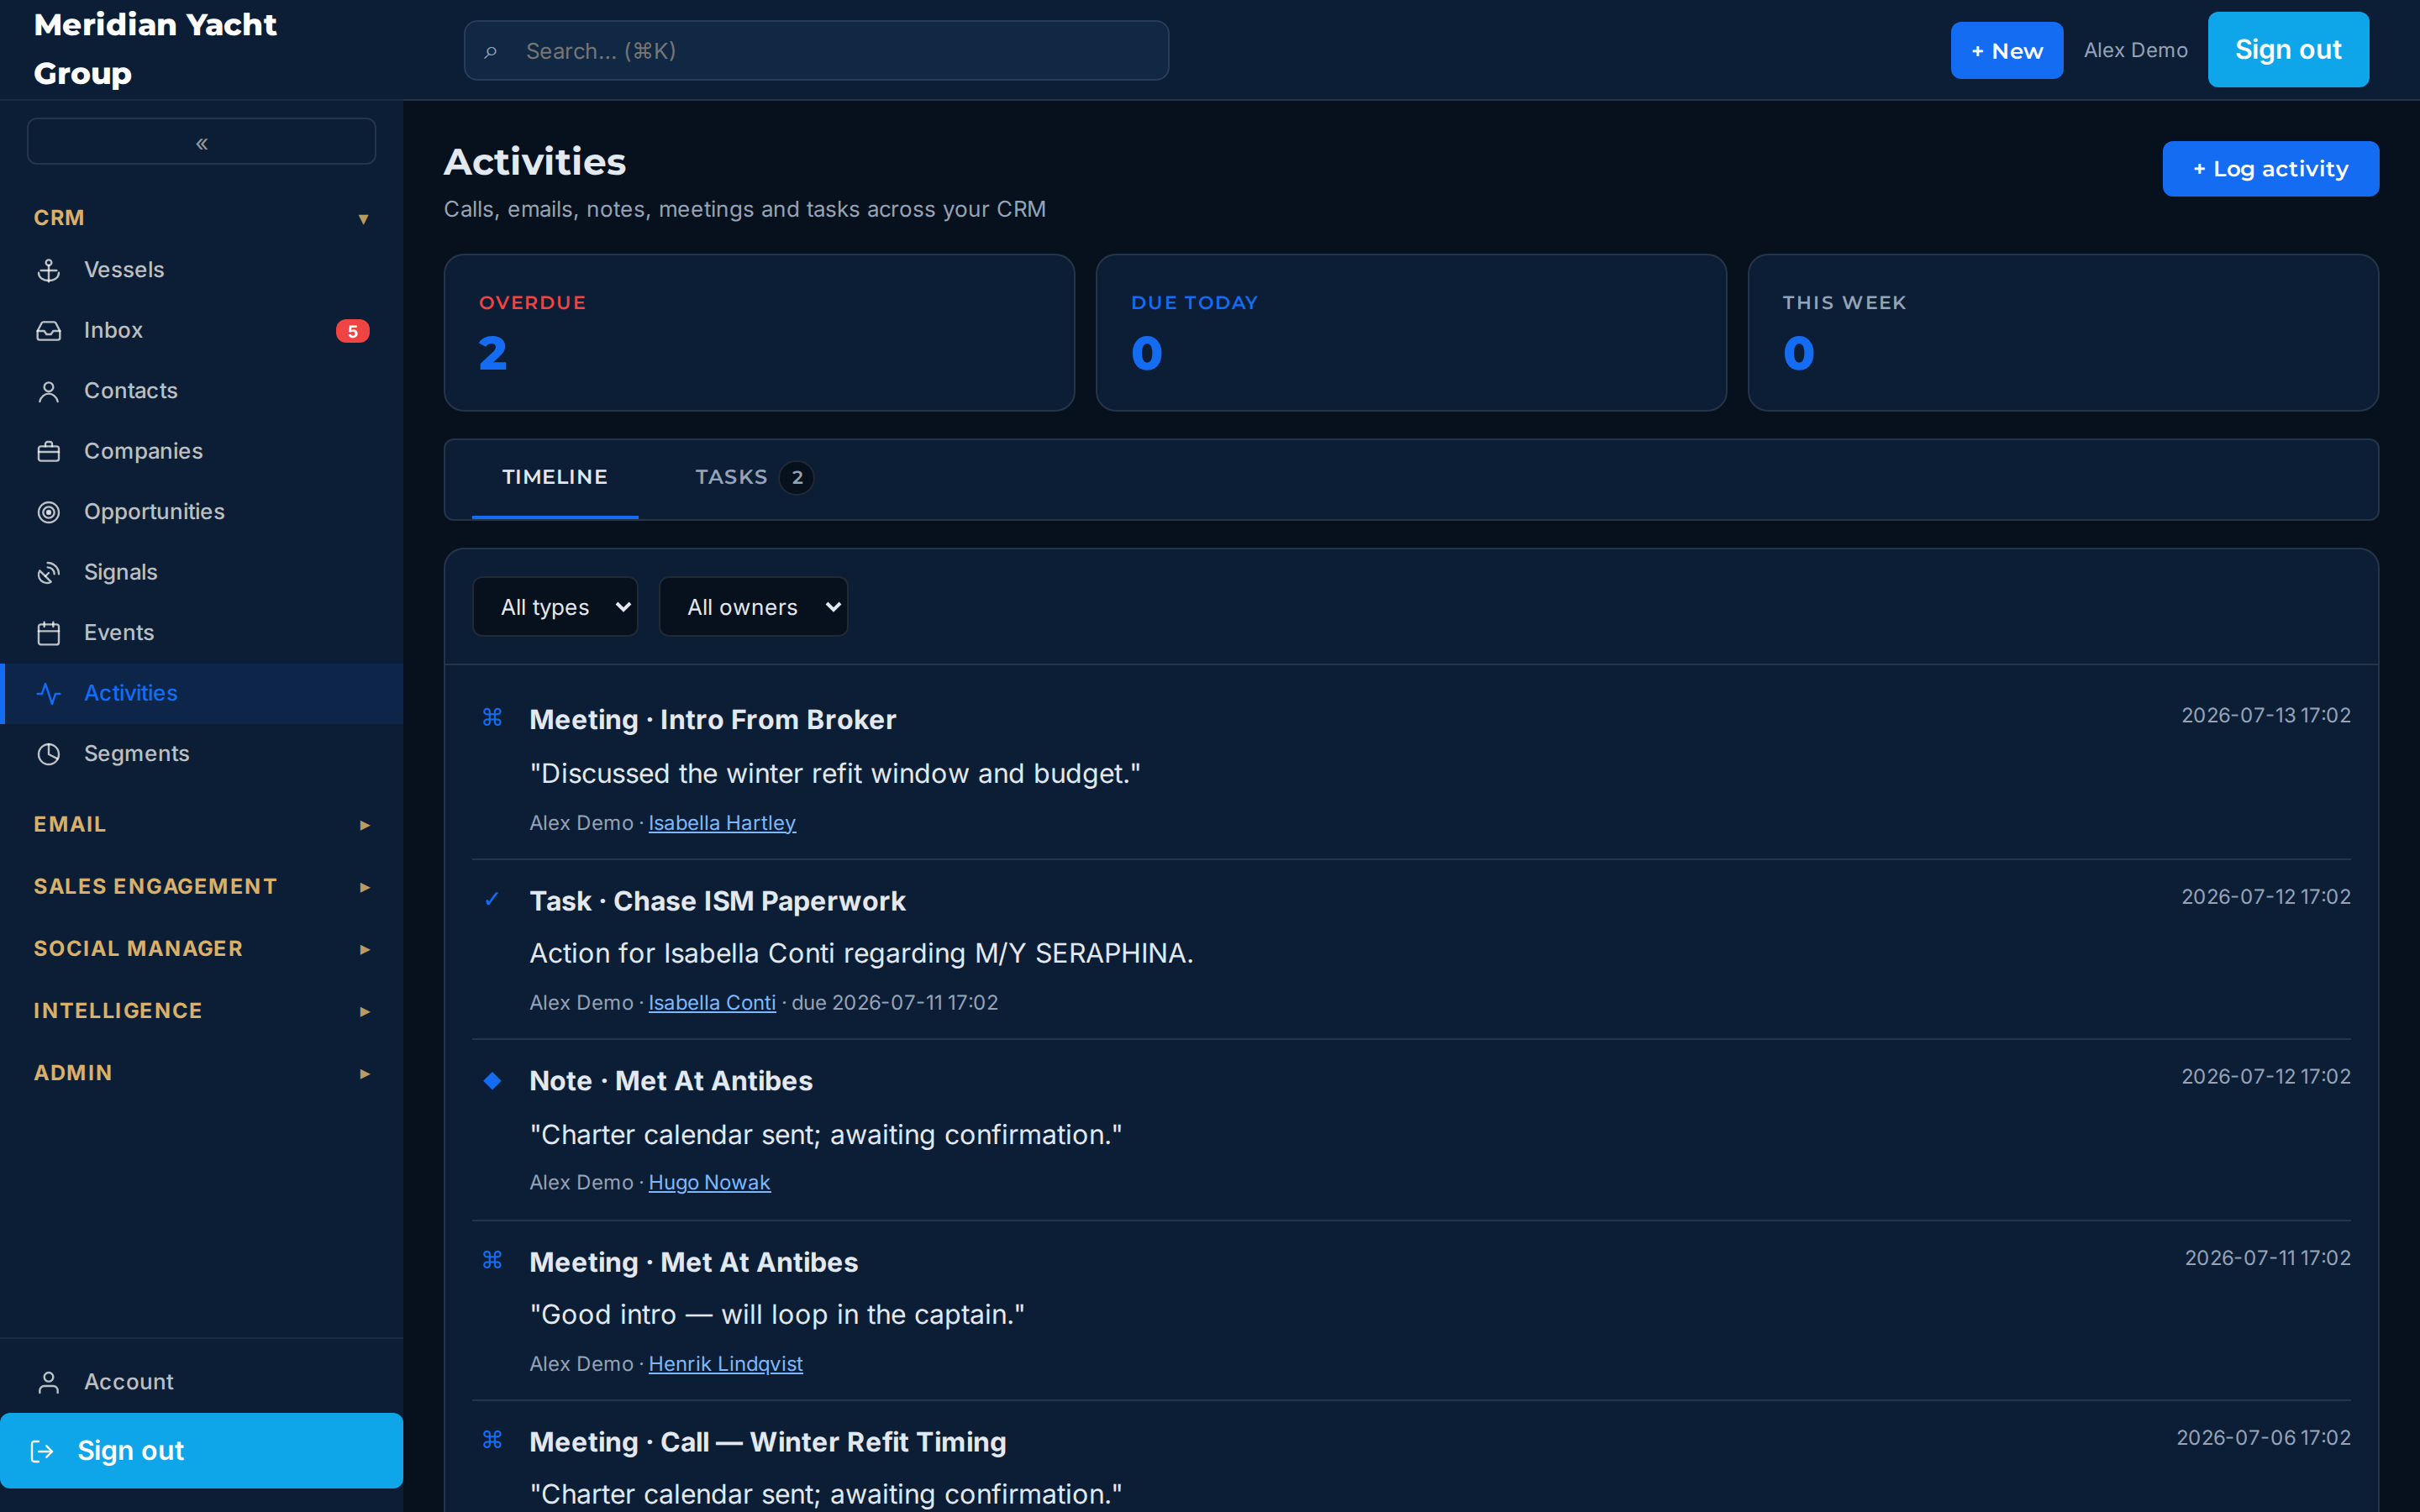2420x1512 pixels.
Task: Click the Note Met At Antibes diamond icon
Action: pos(492,1080)
